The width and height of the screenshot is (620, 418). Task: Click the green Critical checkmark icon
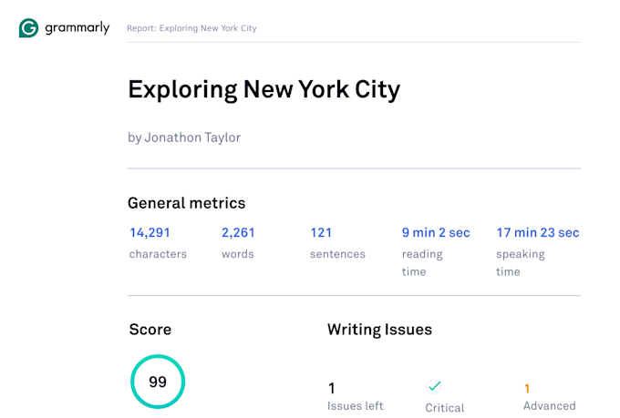click(x=434, y=386)
